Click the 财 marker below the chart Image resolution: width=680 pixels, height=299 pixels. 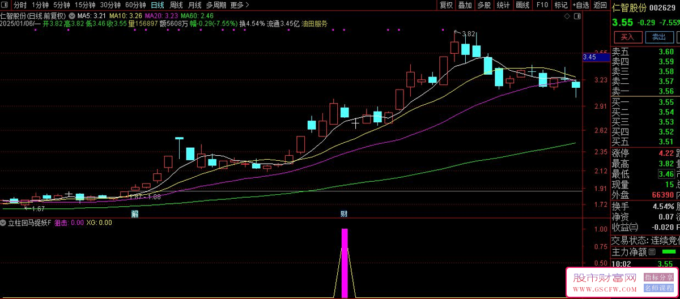(343, 213)
